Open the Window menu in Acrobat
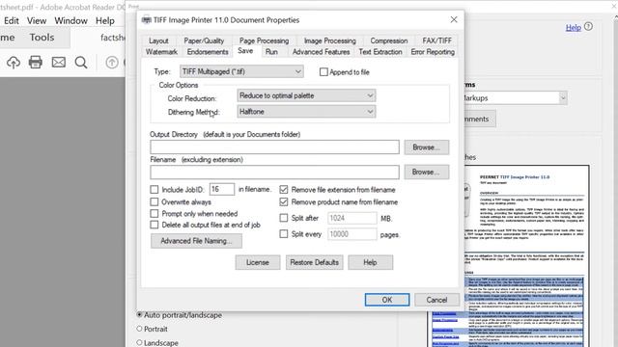 (70, 20)
